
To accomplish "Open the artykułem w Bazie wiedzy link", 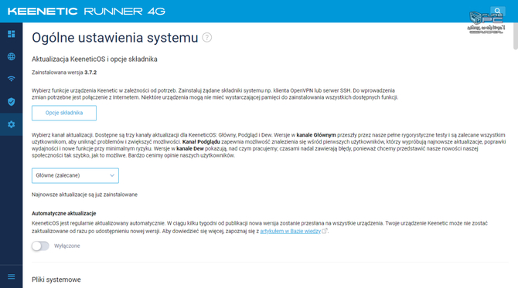I will (x=291, y=232).
